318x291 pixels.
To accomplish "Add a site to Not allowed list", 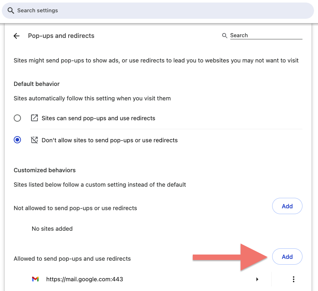I will click(x=287, y=206).
